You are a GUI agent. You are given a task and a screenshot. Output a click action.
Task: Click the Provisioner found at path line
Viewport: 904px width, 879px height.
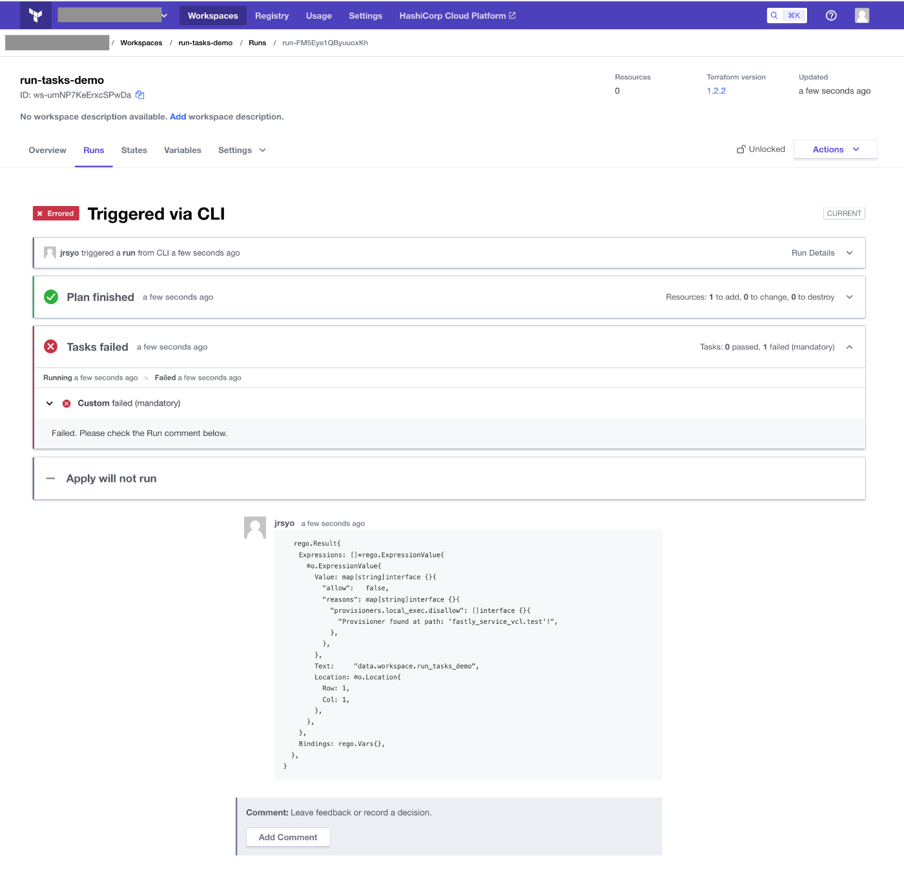click(x=447, y=622)
